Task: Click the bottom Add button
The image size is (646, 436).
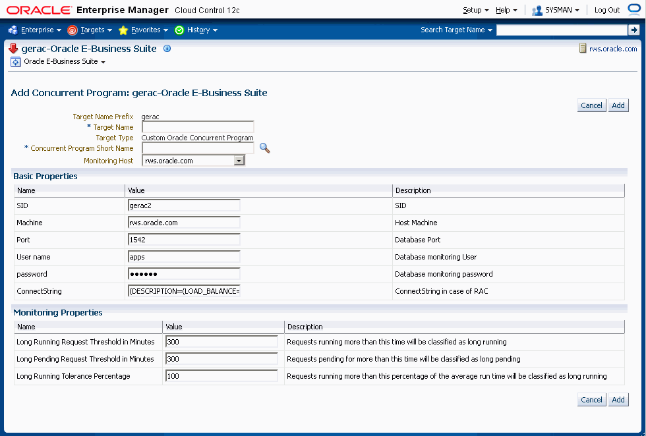Action: pos(618,400)
